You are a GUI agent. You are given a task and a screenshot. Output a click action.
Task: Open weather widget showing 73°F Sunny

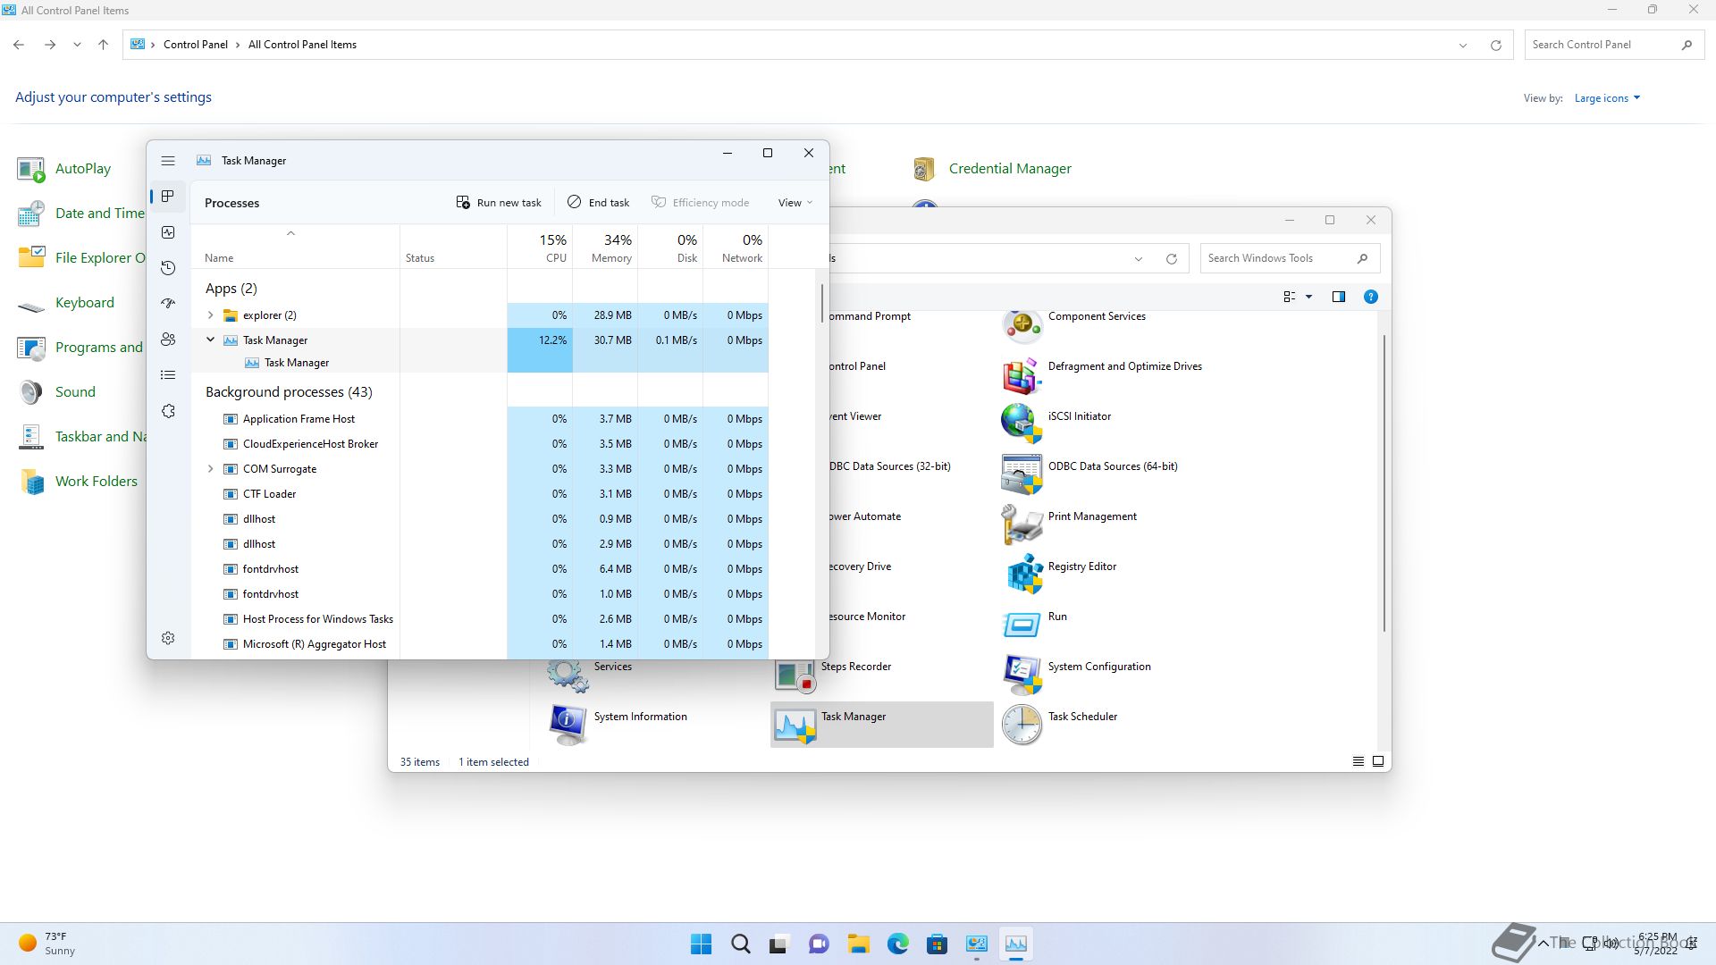46,944
